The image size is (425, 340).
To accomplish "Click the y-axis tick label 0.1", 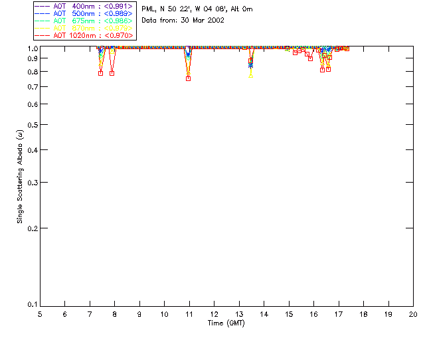I will click(x=33, y=305).
